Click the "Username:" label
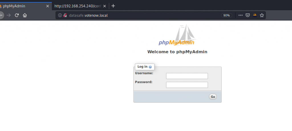 pyautogui.click(x=144, y=73)
